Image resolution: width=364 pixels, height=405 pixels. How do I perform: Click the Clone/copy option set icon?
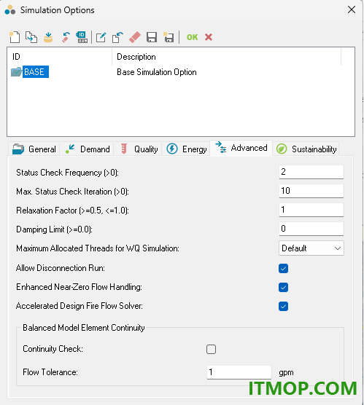[31, 37]
